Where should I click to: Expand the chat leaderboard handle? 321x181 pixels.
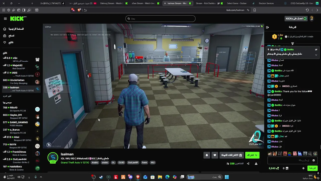coord(292,43)
